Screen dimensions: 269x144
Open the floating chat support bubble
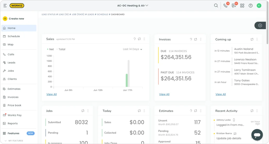coord(257,135)
